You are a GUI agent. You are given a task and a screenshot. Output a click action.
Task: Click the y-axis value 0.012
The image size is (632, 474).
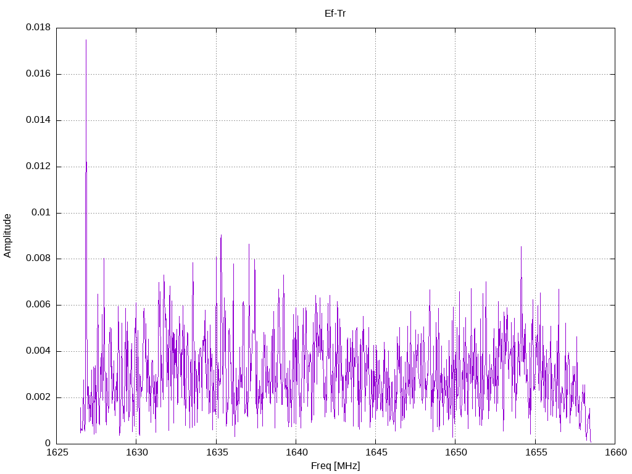[x=38, y=167]
